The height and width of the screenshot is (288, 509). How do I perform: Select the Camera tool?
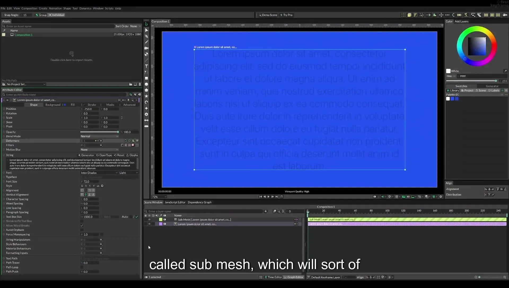146,48
